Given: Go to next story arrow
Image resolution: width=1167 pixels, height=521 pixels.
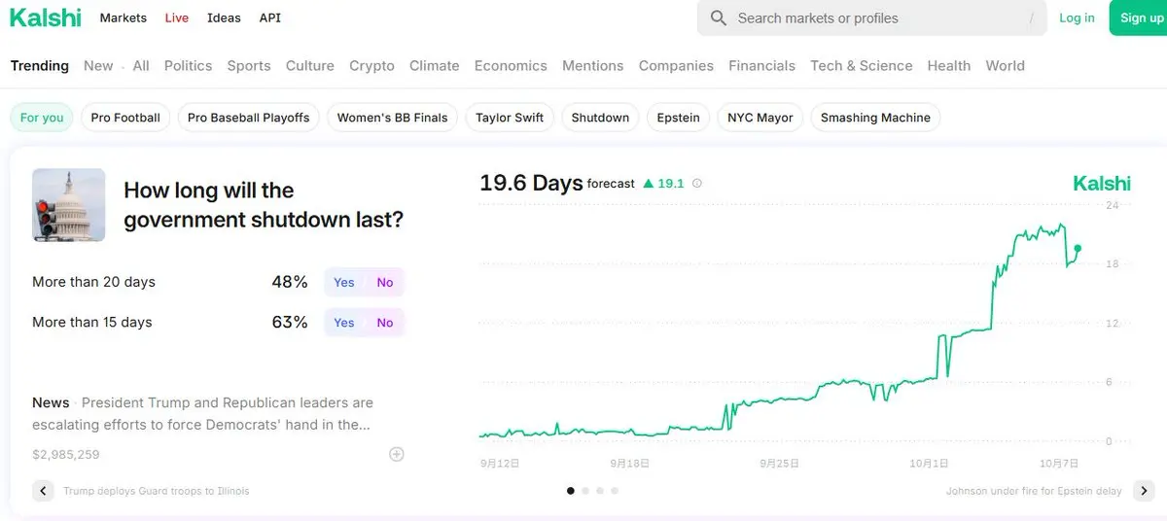Looking at the screenshot, I should 1144,491.
